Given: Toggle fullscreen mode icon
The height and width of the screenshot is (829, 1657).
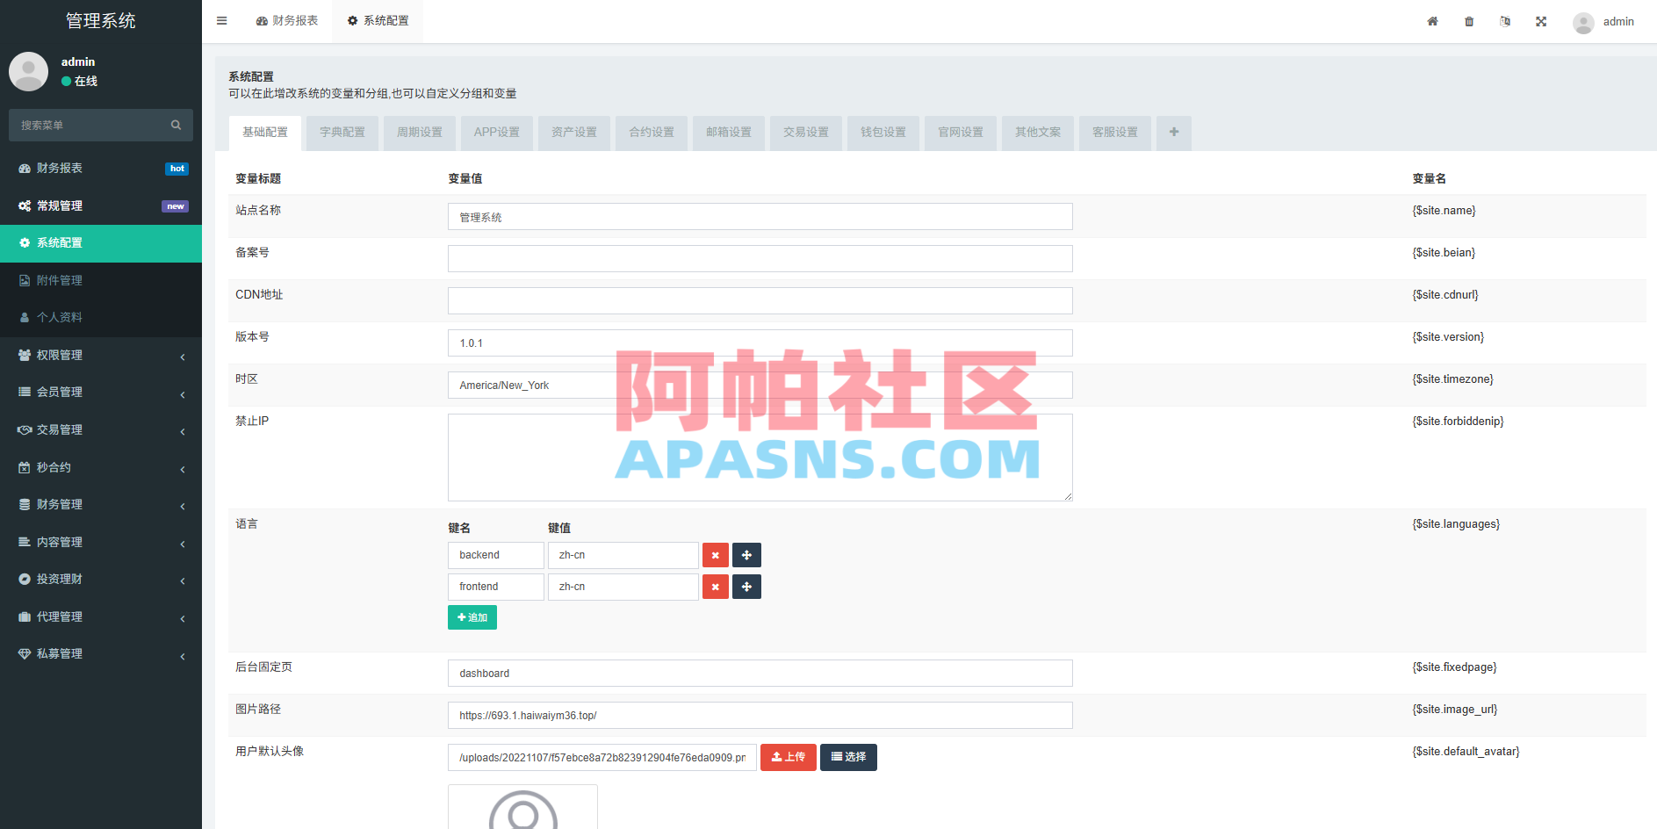Looking at the screenshot, I should 1541,21.
